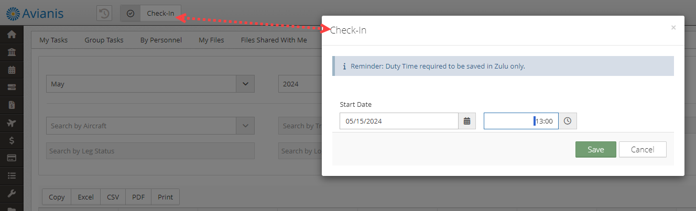Select the bank building sidebar icon
The image size is (696, 211).
[x=12, y=52]
